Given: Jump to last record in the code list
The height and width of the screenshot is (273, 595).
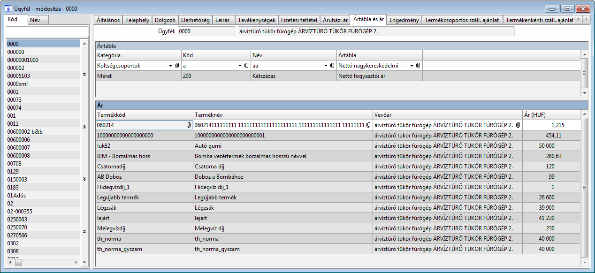Looking at the screenshot, I should pos(84,231).
